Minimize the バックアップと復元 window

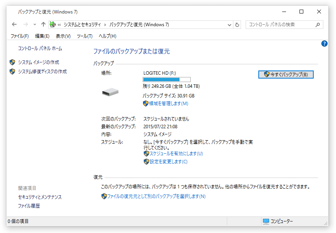(x=284, y=12)
